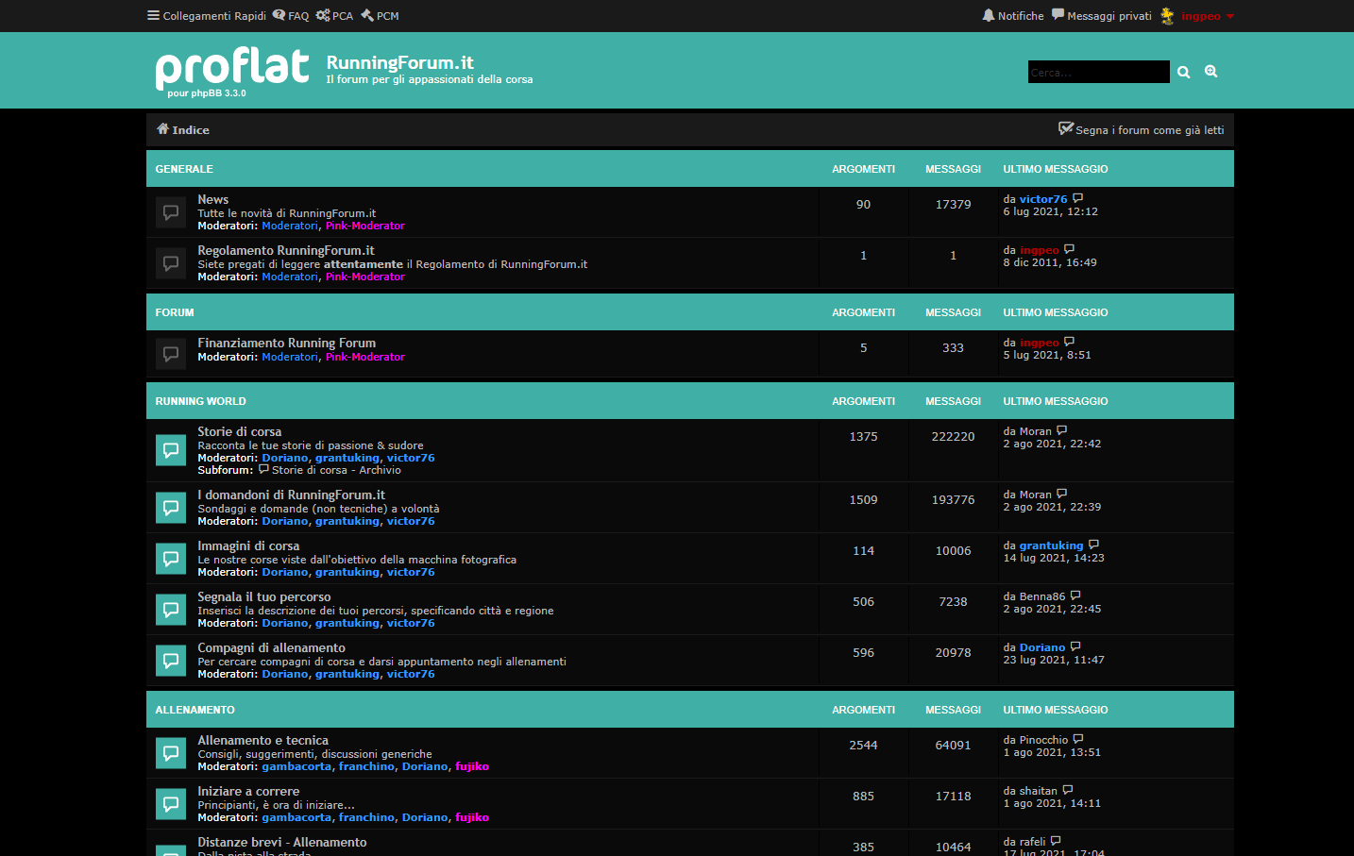Open the Collegamenti Rapidi menu
Image resolution: width=1354 pixels, height=856 pixels.
pos(207,16)
